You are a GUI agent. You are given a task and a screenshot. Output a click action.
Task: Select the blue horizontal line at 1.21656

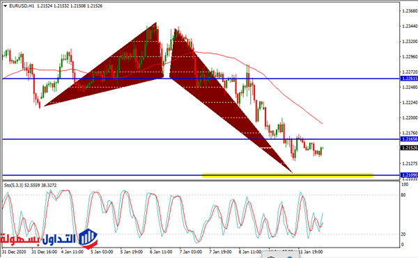tap(201, 139)
